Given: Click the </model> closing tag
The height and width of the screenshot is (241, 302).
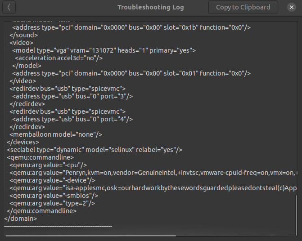Looking at the screenshot, I should pyautogui.click(x=27, y=66).
